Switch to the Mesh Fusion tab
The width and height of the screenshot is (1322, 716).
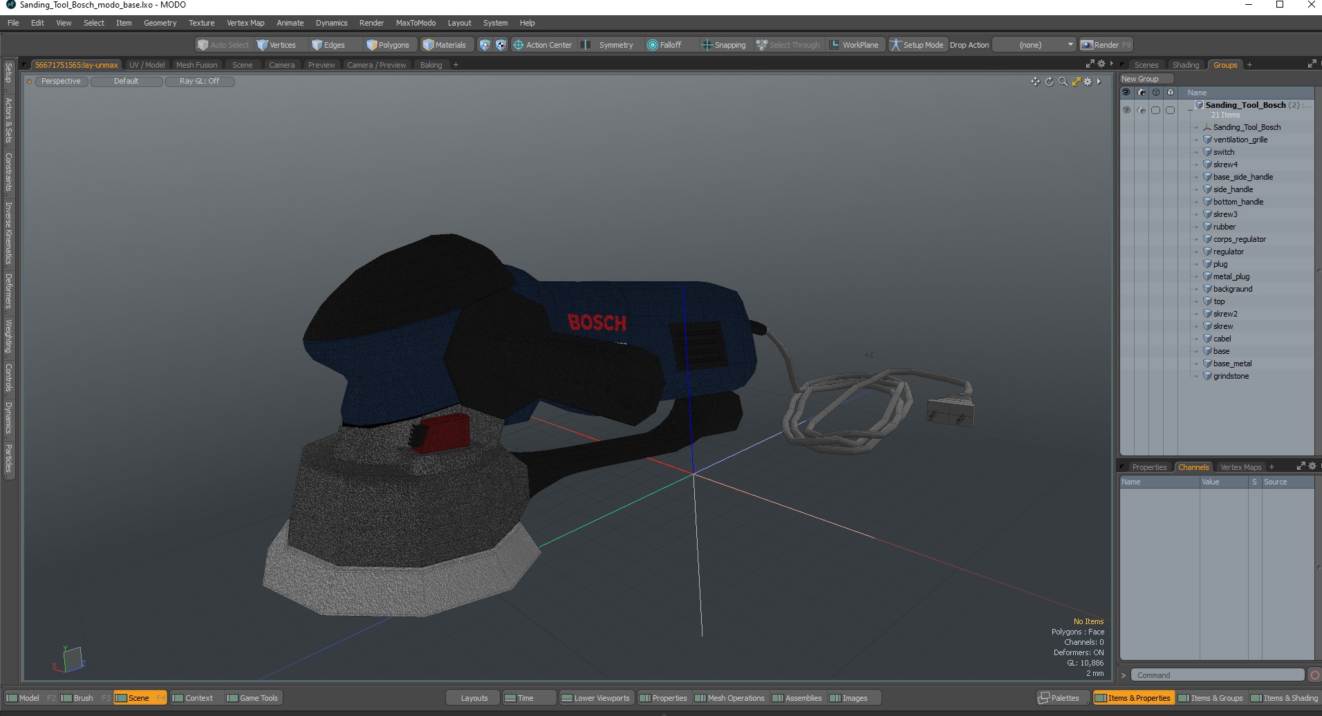196,65
